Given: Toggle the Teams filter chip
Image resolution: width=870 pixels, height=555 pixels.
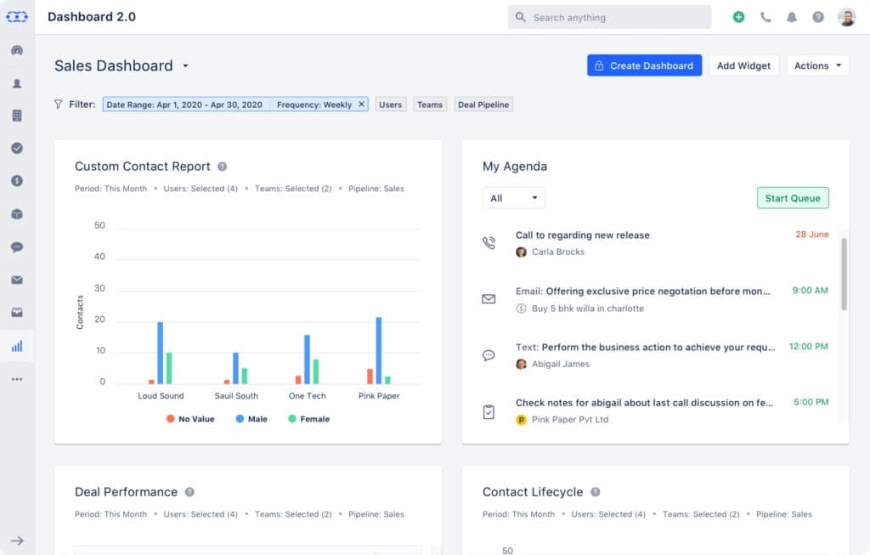Looking at the screenshot, I should [x=430, y=104].
